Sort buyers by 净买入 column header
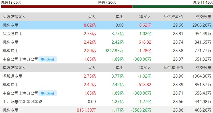Screen dimensions: 213x113 [145, 17]
